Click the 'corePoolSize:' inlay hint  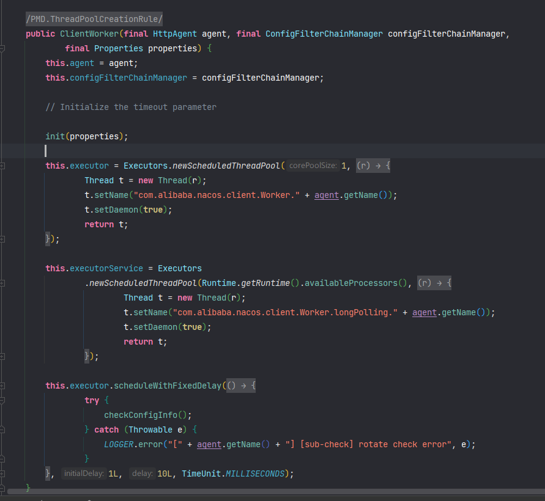pyautogui.click(x=313, y=166)
